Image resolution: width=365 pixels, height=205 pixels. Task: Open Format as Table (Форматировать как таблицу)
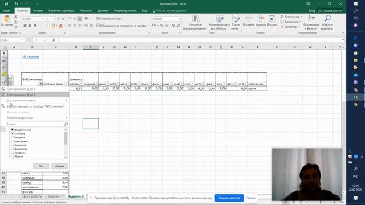(x=219, y=23)
